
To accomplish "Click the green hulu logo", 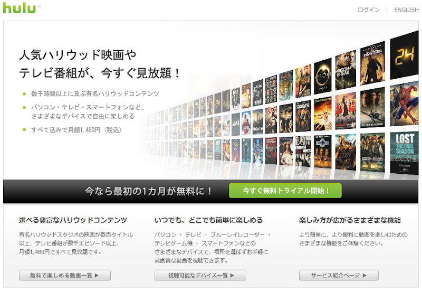I will coord(20,7).
